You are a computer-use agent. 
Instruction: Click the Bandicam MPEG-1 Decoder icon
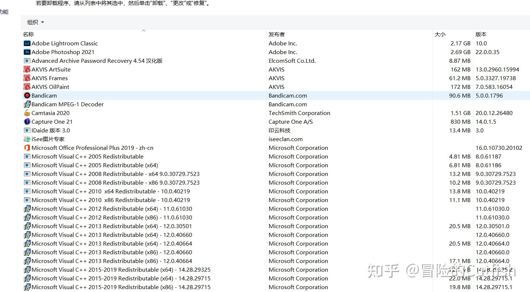pos(27,104)
